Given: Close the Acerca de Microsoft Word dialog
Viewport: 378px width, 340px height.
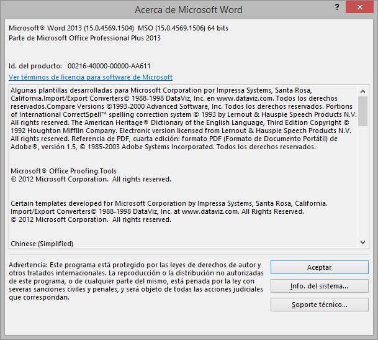Looking at the screenshot, I should tap(359, 7).
